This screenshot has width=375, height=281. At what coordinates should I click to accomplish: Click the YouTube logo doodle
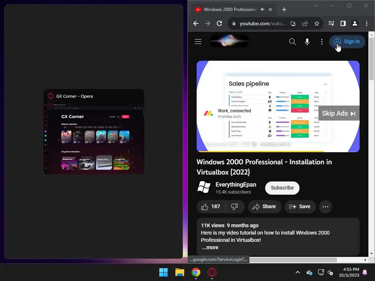(229, 41)
